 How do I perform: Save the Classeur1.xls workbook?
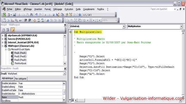tap(14, 15)
